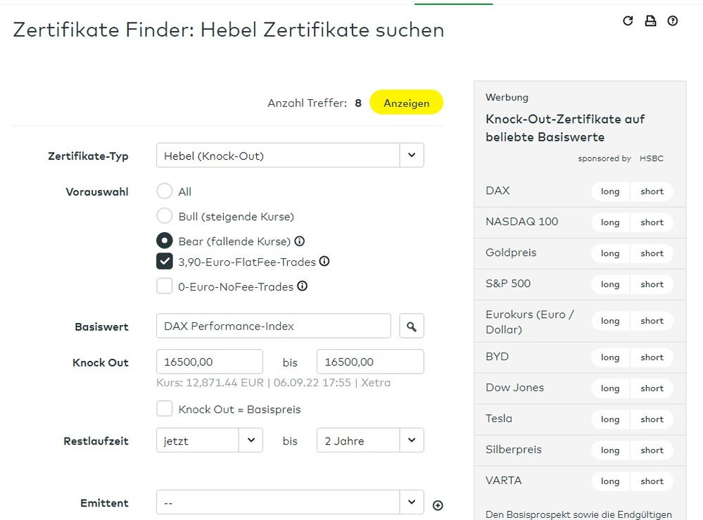703x520 pixels.
Task: Click the refresh icon at top right
Action: tap(628, 21)
